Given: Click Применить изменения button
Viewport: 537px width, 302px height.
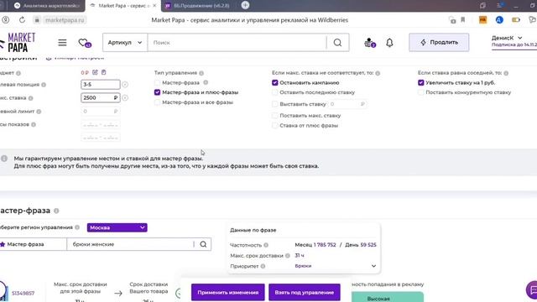Looking at the screenshot, I should click(228, 293).
